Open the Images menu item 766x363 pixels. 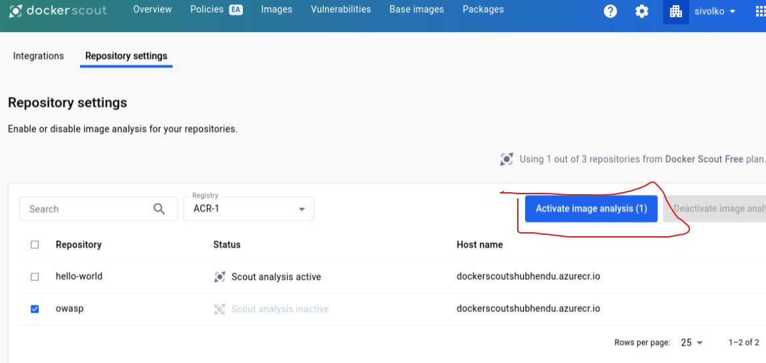276,9
